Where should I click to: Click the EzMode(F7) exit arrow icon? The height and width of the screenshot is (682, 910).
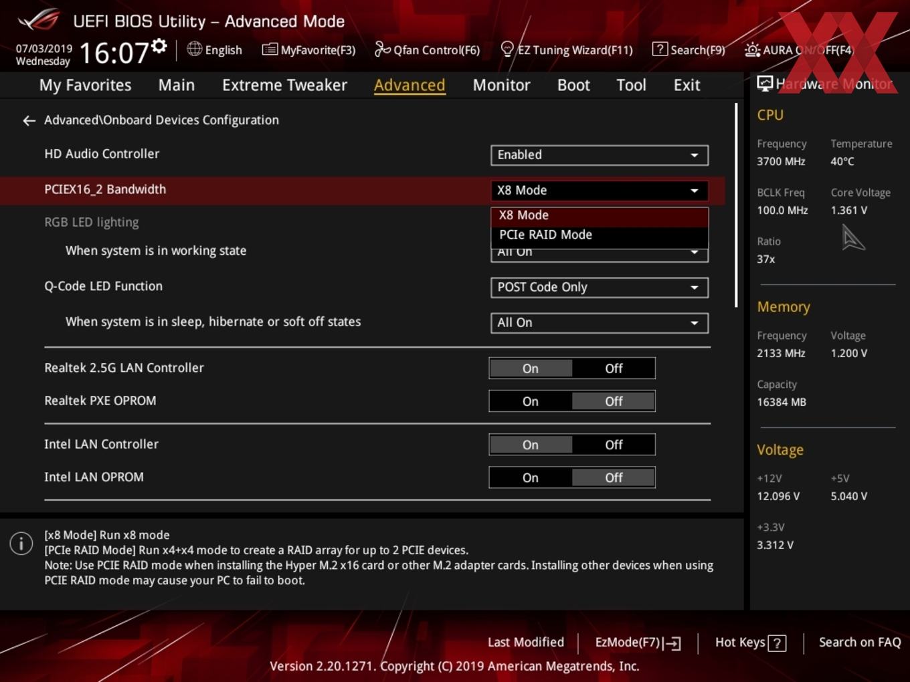(x=672, y=643)
